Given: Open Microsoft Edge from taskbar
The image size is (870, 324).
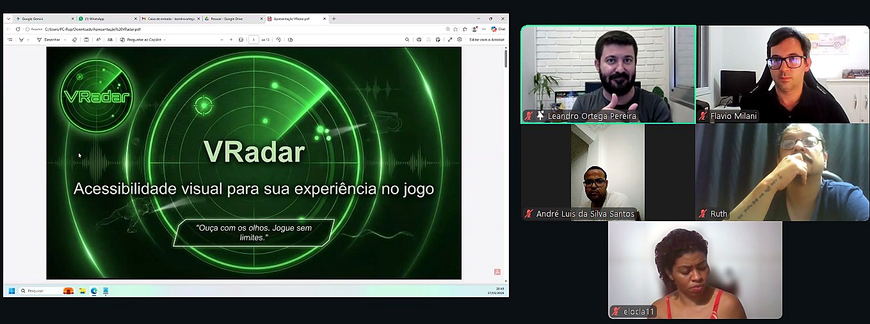Looking at the screenshot, I should 94,291.
